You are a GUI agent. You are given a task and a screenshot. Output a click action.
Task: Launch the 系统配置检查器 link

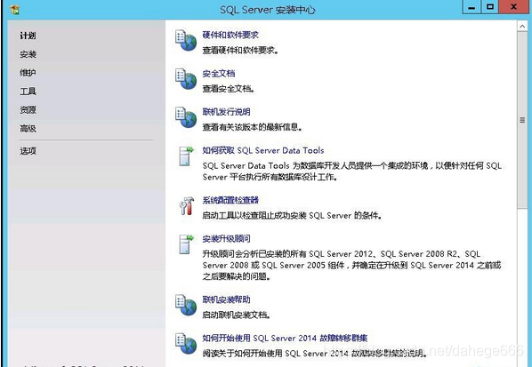tap(230, 200)
